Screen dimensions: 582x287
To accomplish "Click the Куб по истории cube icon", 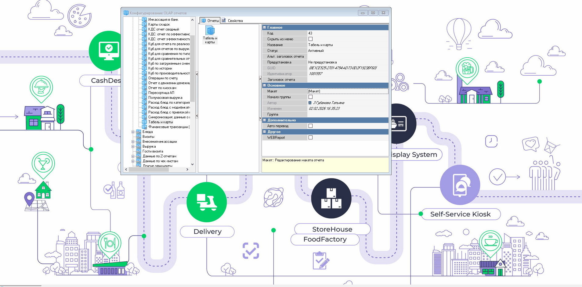I will pyautogui.click(x=144, y=68).
